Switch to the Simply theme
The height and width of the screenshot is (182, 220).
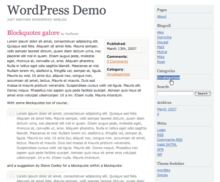[162, 175]
